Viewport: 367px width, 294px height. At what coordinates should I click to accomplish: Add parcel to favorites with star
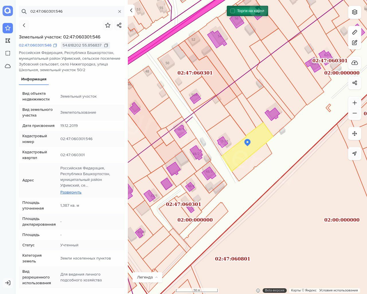tap(108, 25)
